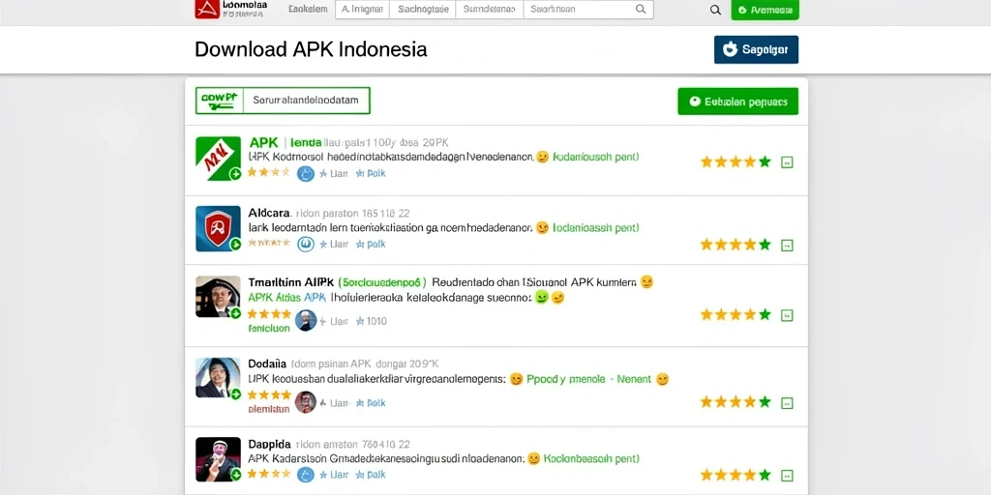Click the Polk link in Aldcara row
The image size is (991, 495).
[x=371, y=244]
